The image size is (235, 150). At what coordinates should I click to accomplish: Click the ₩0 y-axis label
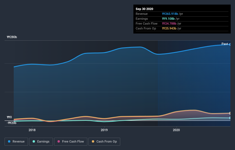pos(9,117)
